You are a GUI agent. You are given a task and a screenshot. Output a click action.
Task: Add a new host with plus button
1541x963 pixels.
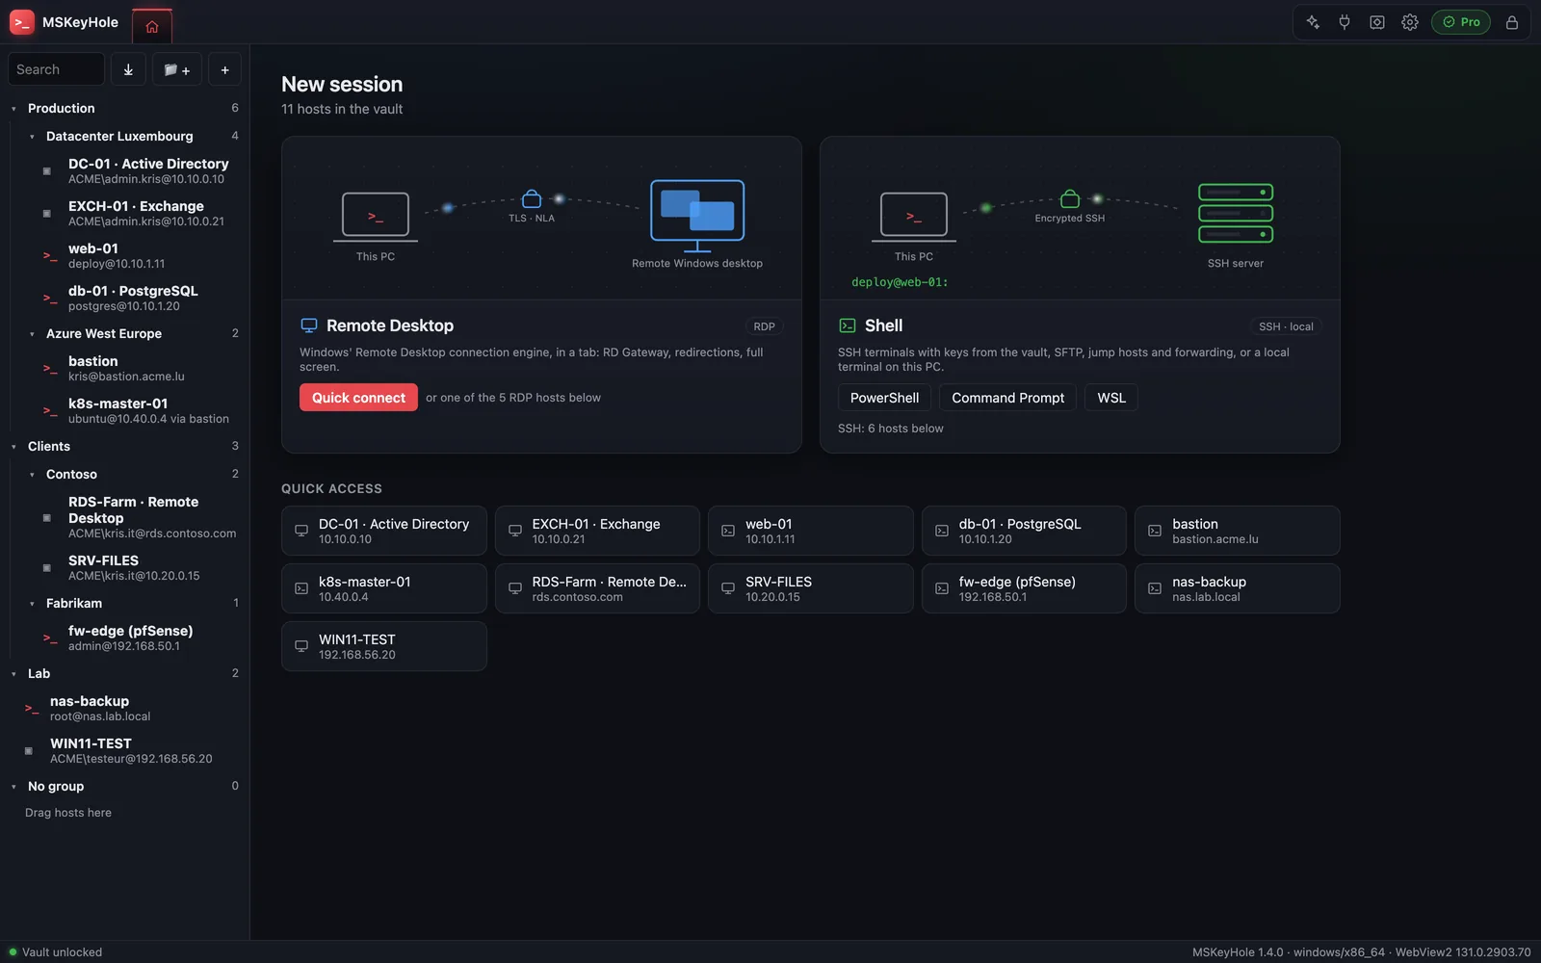[x=224, y=69]
